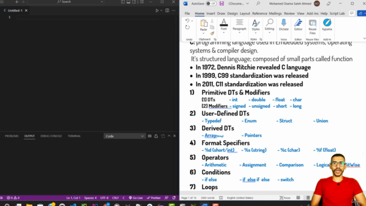366x206 pixels.
Task: Open the VS Code search command dropdown
Action: point(102,2)
